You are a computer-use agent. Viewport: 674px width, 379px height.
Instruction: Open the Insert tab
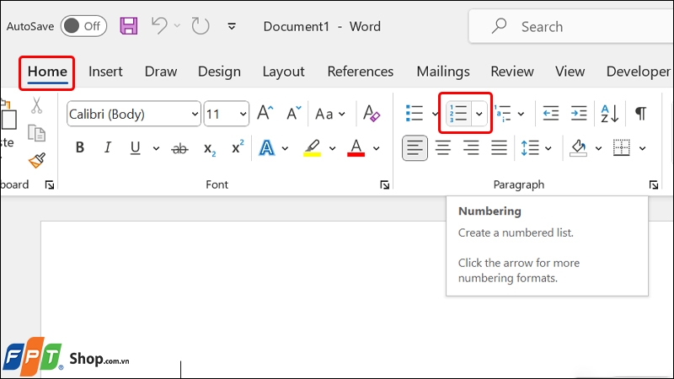click(105, 72)
